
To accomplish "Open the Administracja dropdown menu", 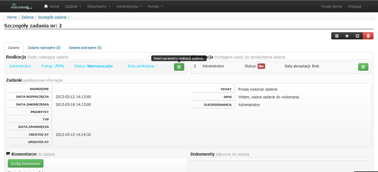I will [129, 6].
